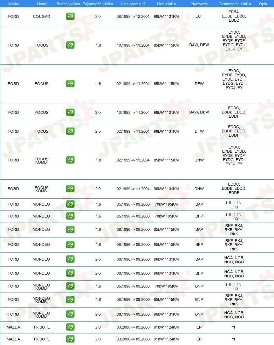Viewport: 274px width, 345px height.
Task: Select the EC_ body code cell
Action: point(199,16)
